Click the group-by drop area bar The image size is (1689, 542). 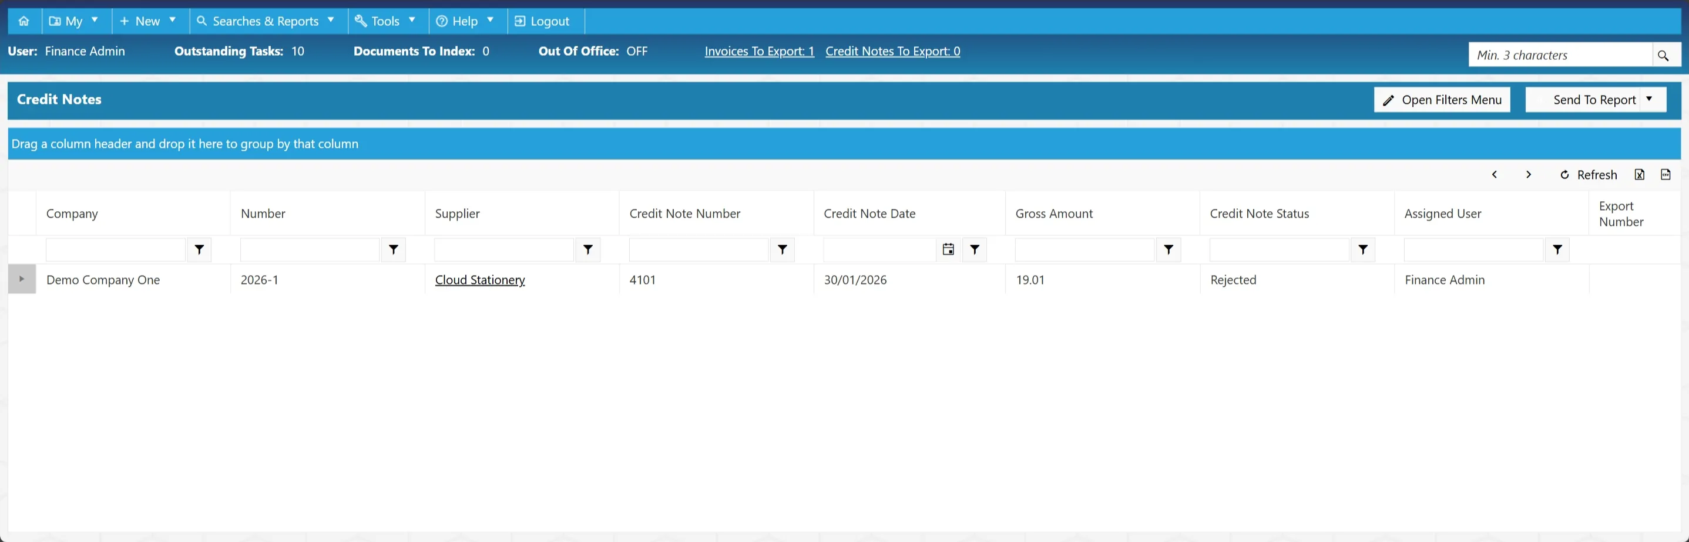pos(845,144)
